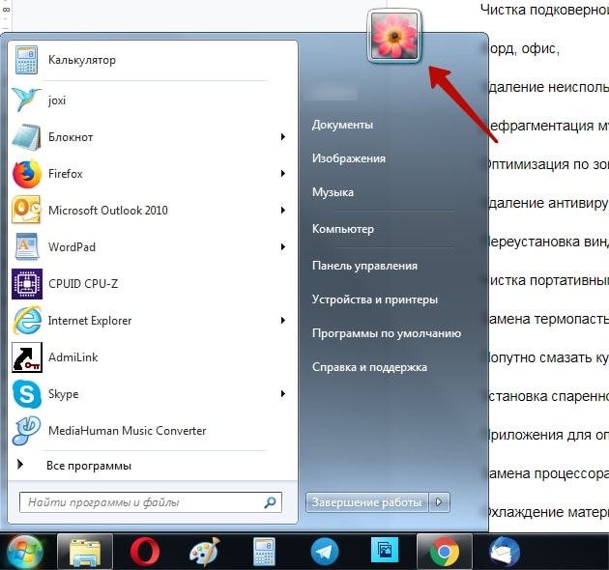The image size is (609, 570).
Task: Launch Internet Explorer icon
Action: pos(27,321)
